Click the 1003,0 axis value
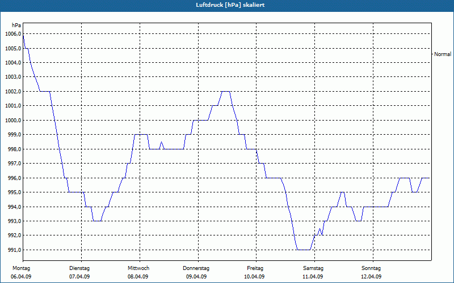 pos(13,77)
